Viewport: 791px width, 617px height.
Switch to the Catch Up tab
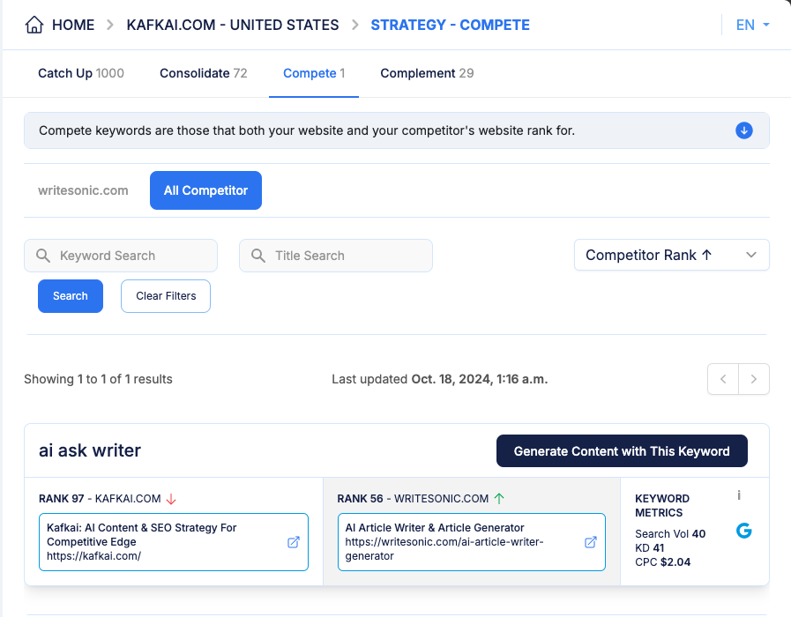(81, 73)
